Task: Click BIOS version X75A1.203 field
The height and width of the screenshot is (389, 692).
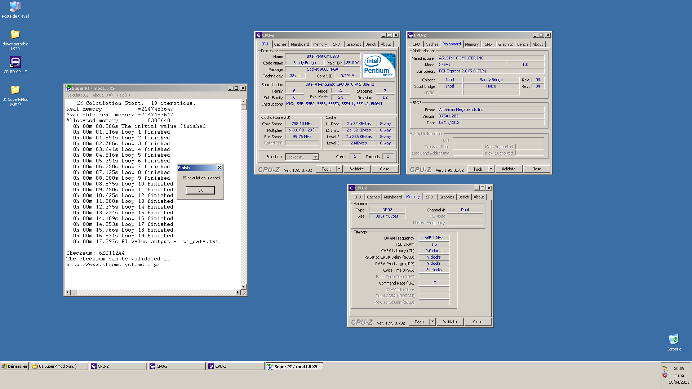Action: [491, 116]
